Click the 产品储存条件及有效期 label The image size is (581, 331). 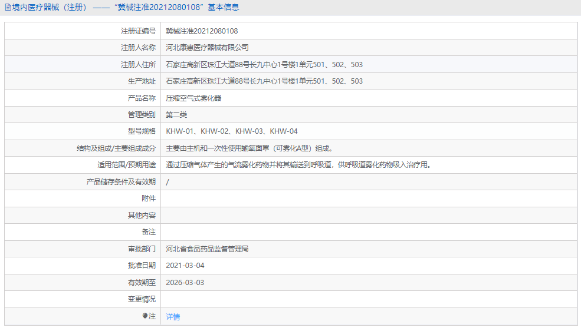pyautogui.click(x=121, y=182)
